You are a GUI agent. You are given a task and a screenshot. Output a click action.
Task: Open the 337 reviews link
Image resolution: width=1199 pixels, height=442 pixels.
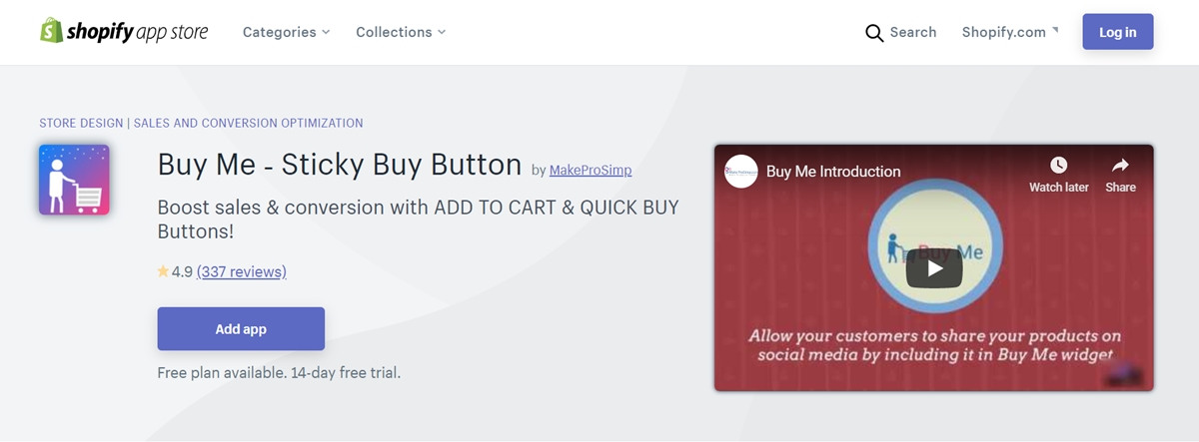coord(242,271)
